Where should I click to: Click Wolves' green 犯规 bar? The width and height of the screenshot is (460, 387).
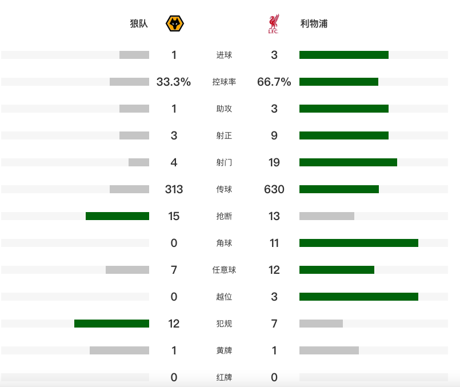pos(111,324)
